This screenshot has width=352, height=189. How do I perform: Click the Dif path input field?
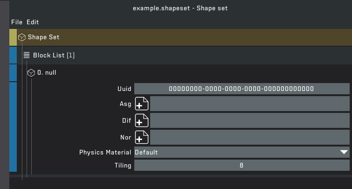[x=249, y=121]
